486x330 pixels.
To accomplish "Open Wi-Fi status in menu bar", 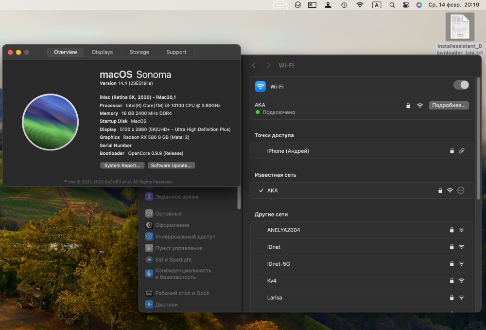I will click(360, 5).
